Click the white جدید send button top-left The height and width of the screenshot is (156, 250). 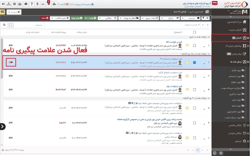coord(14,12)
